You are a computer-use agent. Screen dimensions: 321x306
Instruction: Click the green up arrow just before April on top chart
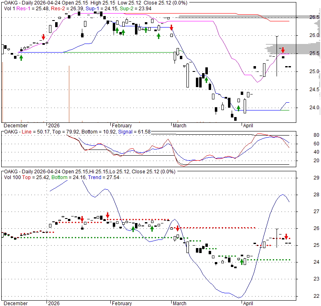coord(238,108)
